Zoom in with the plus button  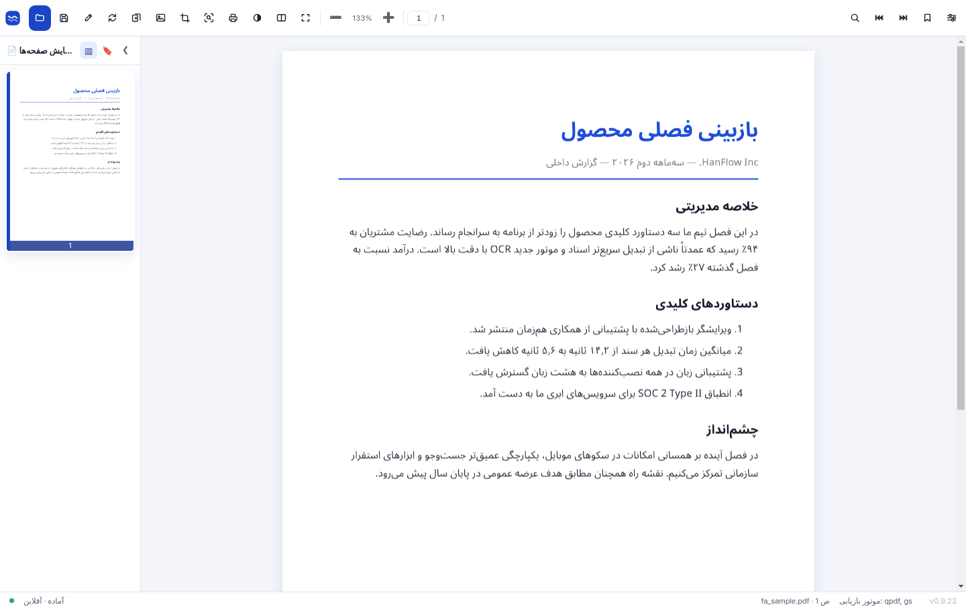[x=388, y=18]
